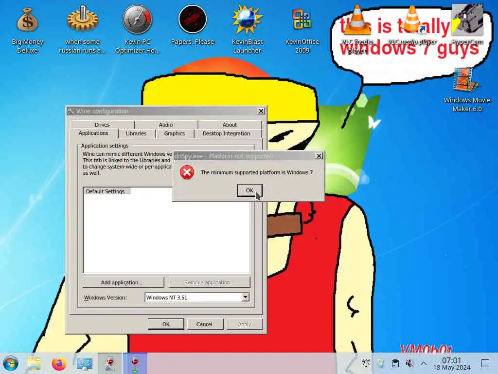Switch to the dnSpy wine glass taskbar entry

click(x=135, y=363)
